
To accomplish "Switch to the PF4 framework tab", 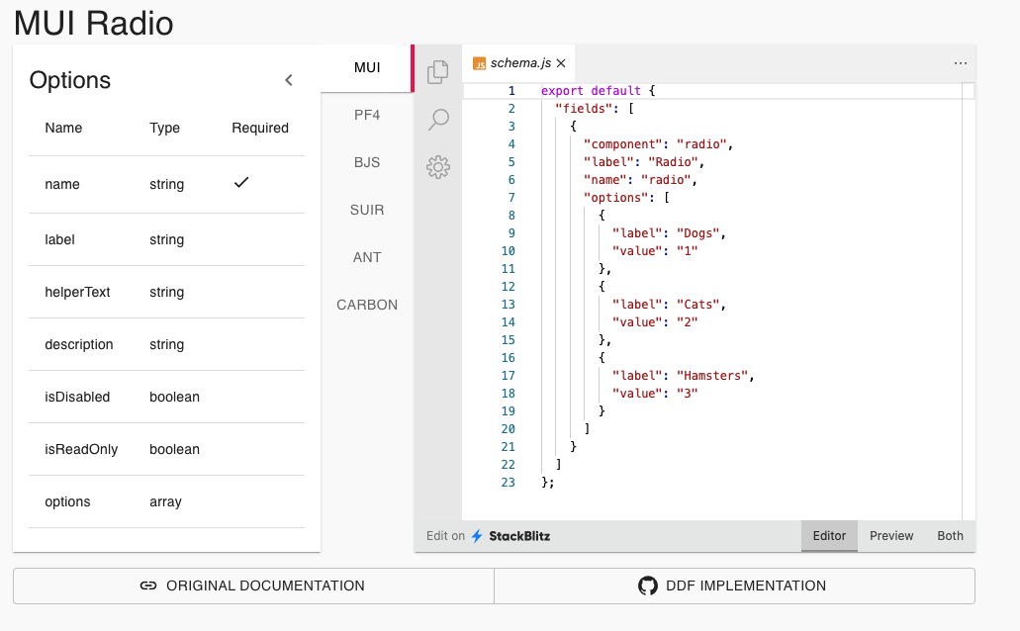I will (x=366, y=115).
